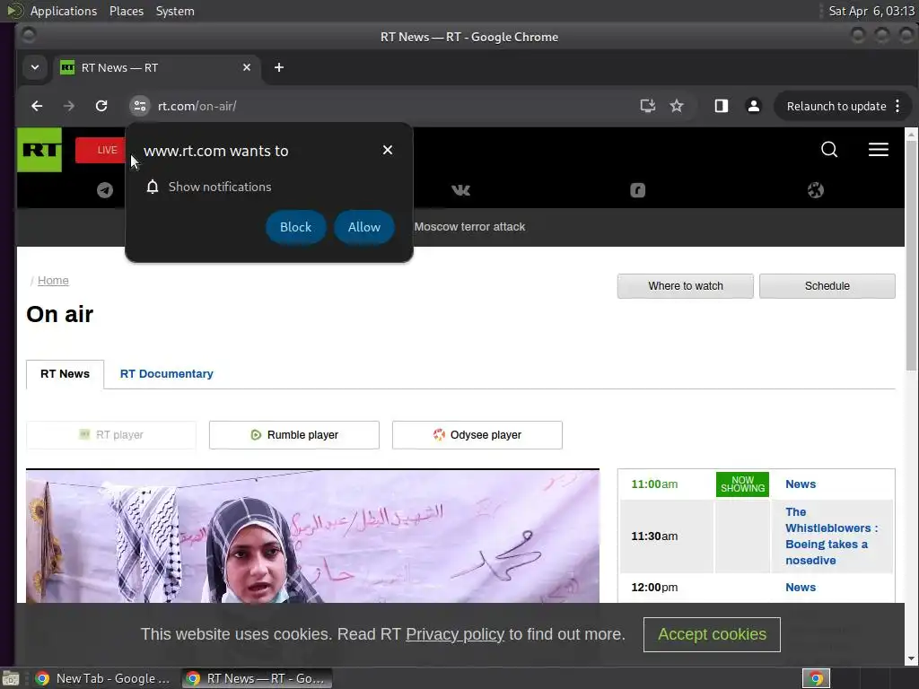Select the RT News channel tab
This screenshot has width=919, height=689.
pos(65,374)
